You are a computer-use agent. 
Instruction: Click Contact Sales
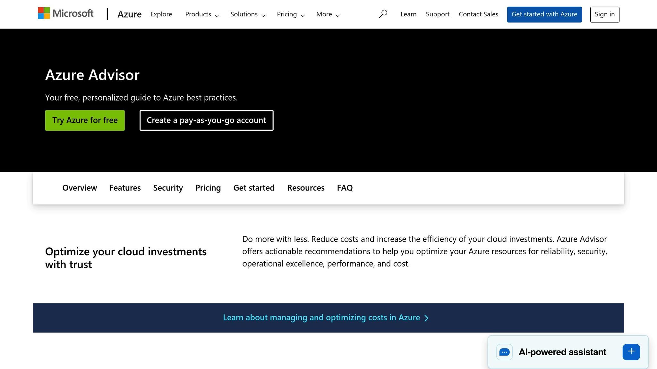coord(478,14)
